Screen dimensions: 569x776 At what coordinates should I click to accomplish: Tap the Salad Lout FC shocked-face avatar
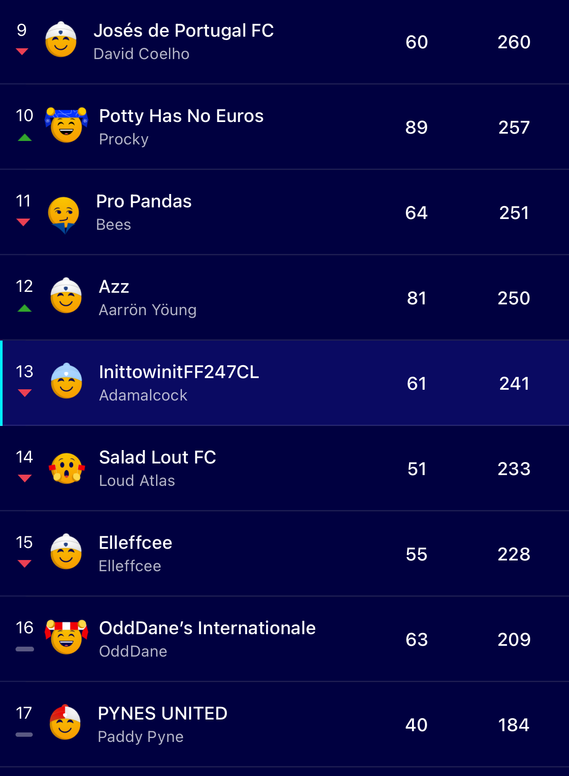point(67,468)
